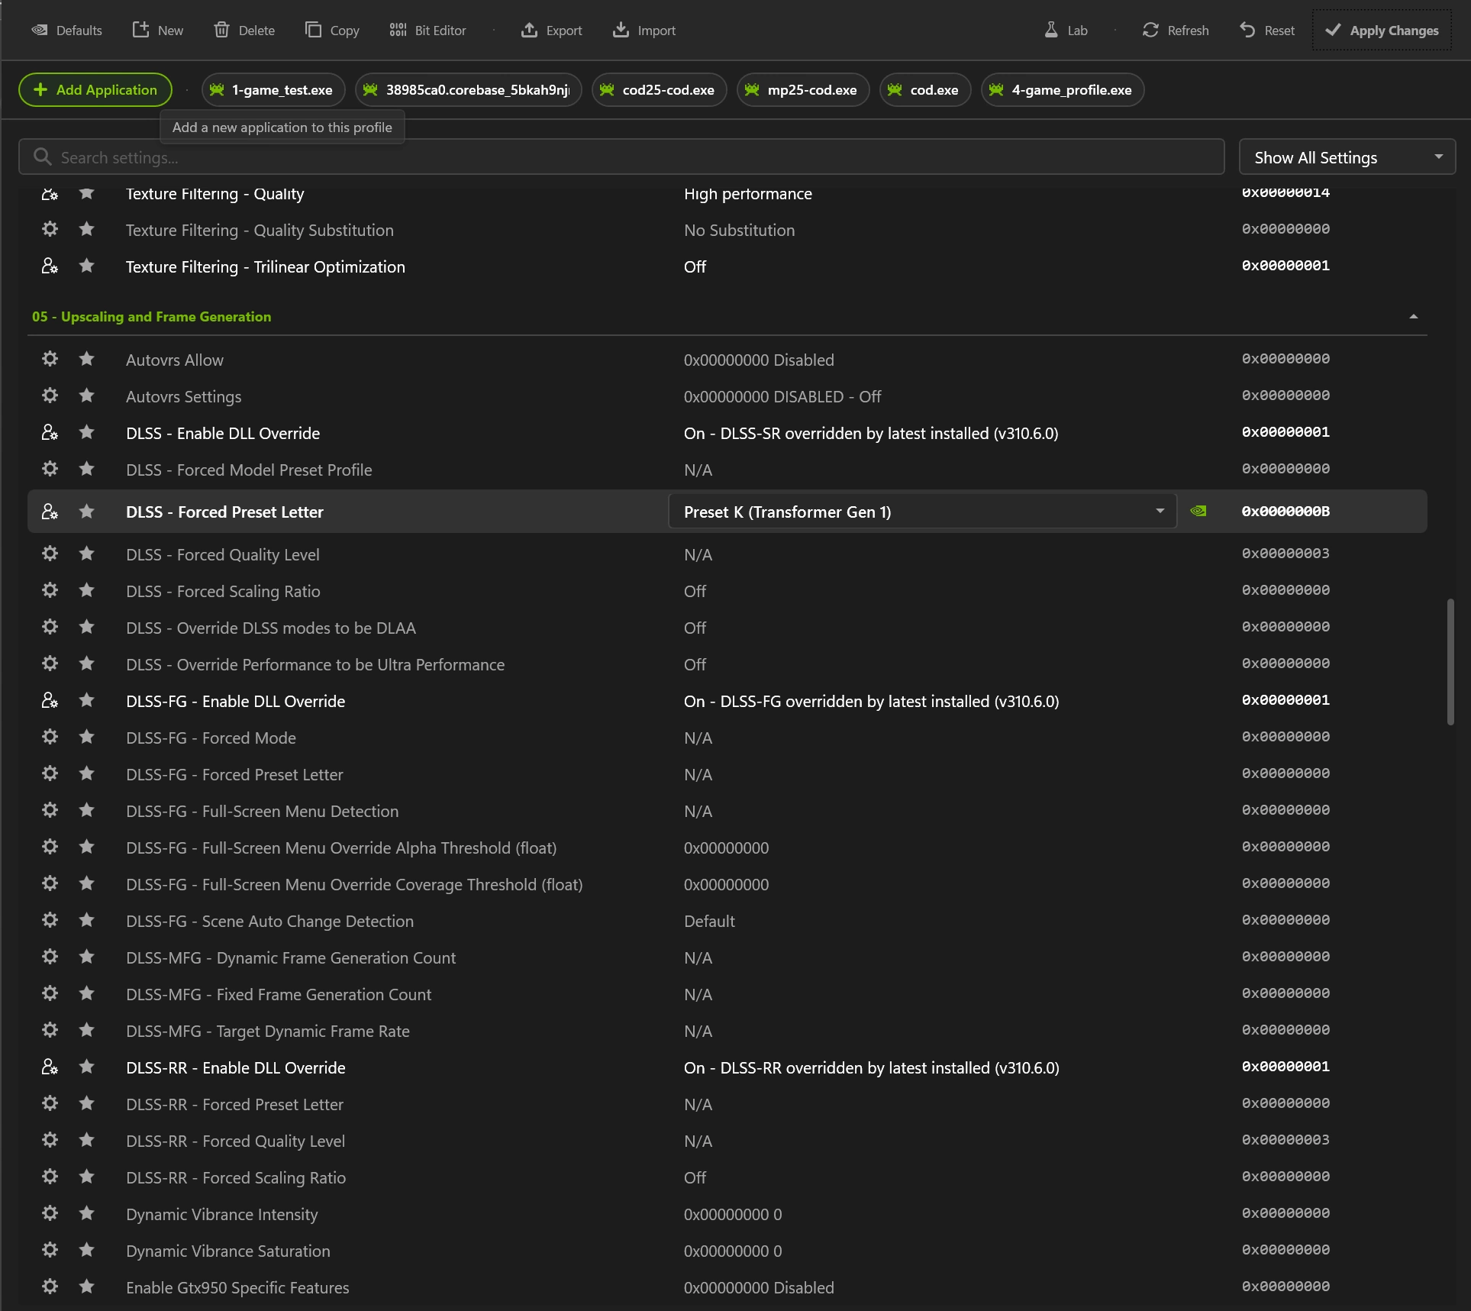The image size is (1471, 1311).
Task: Click the Search settings input field
Action: tap(621, 157)
